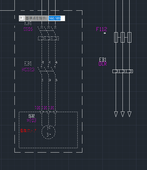Click the leftmost downward arrow terminal
Image resolution: width=147 pixels, height=170 pixels.
tap(116, 114)
